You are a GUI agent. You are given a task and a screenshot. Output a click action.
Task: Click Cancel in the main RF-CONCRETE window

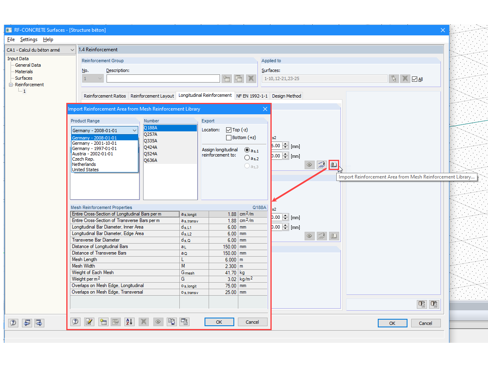[x=426, y=323]
